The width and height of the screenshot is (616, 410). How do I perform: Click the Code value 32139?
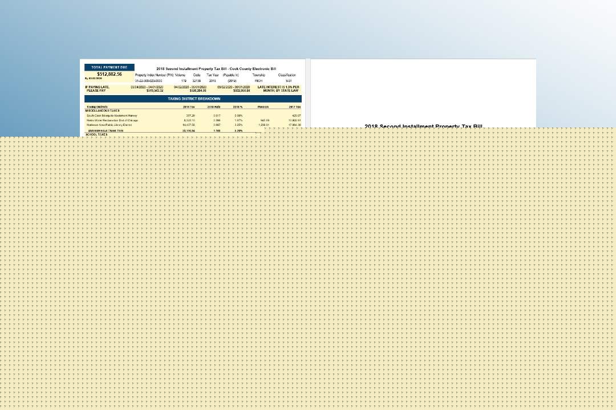pyautogui.click(x=196, y=81)
